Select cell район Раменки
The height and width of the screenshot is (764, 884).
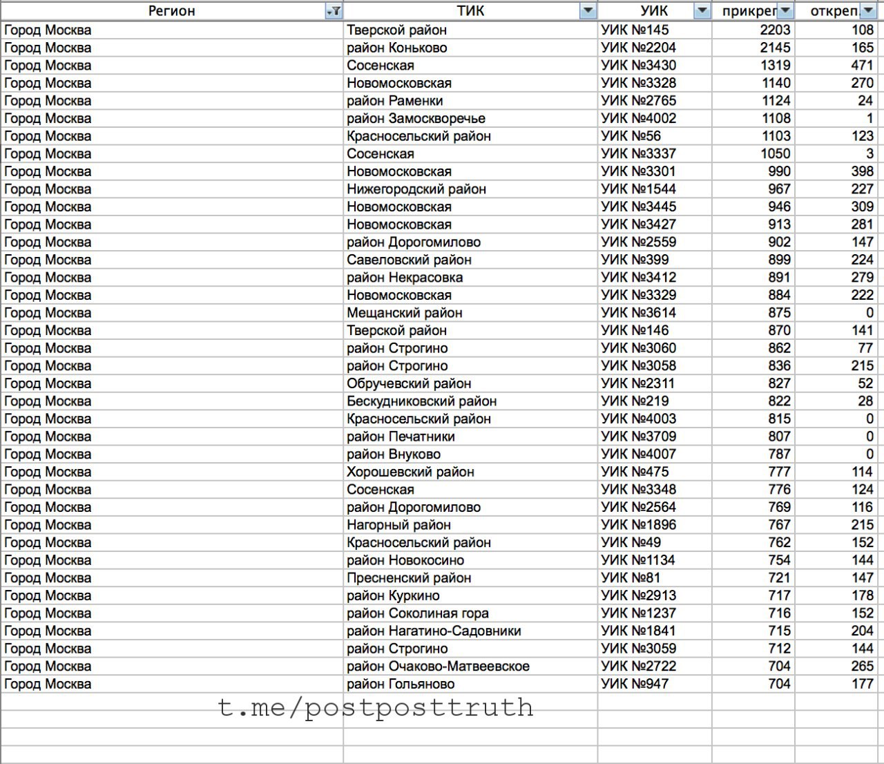[470, 100]
